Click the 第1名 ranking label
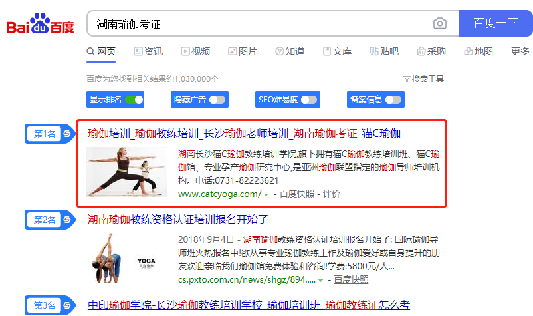The height and width of the screenshot is (316, 533). (45, 134)
